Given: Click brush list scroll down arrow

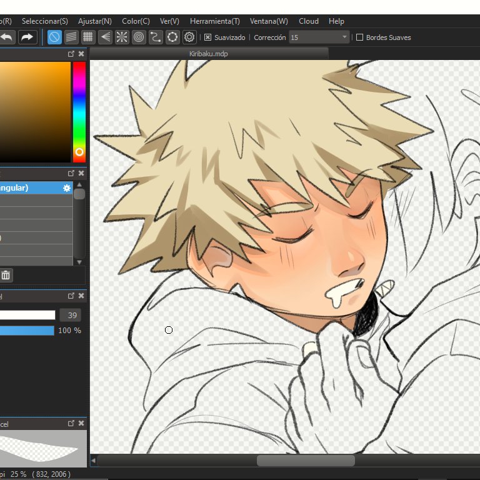Looking at the screenshot, I should click(x=79, y=262).
